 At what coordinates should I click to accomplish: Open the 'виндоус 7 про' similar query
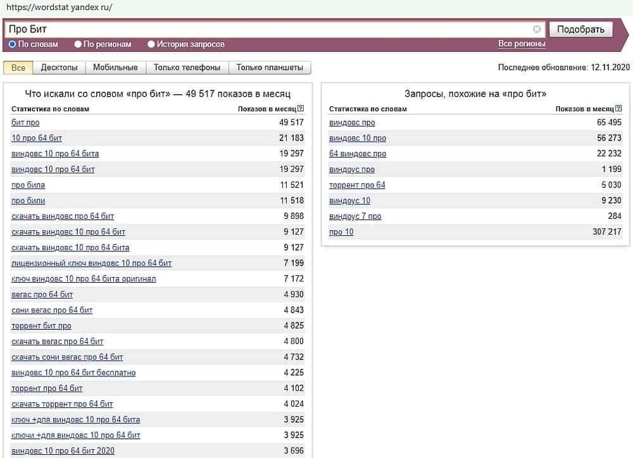pyautogui.click(x=355, y=216)
